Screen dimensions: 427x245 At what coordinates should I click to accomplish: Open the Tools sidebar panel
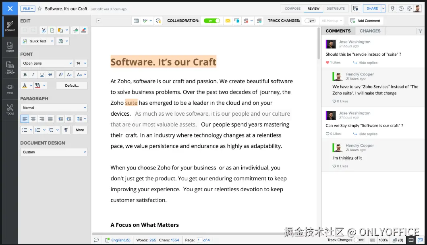10,110
